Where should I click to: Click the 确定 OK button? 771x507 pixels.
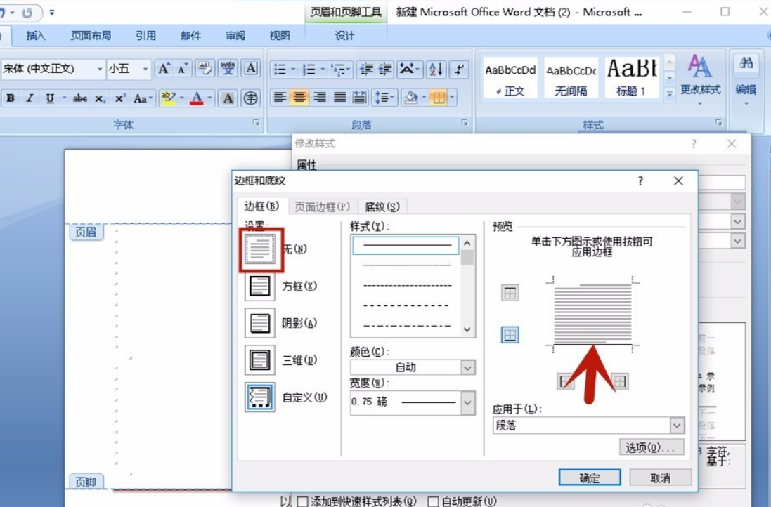point(590,478)
